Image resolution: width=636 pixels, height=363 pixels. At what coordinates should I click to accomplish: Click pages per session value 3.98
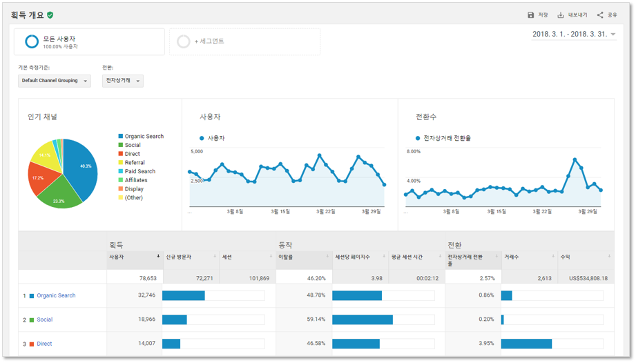[x=377, y=278]
